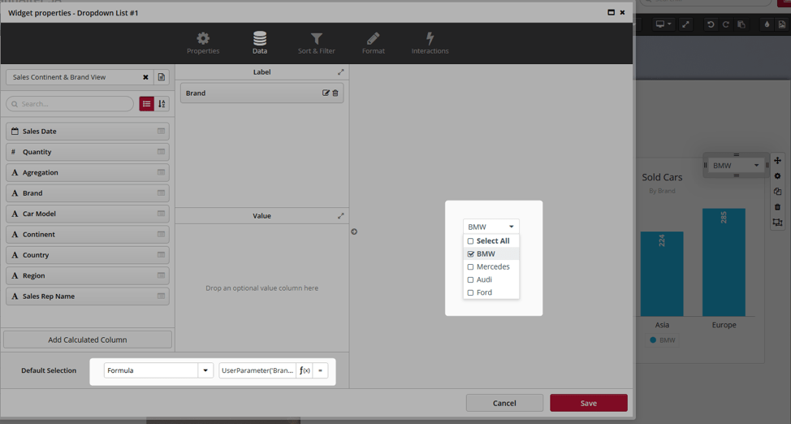Clear the Sales Continent & Brand View selection

(145, 77)
